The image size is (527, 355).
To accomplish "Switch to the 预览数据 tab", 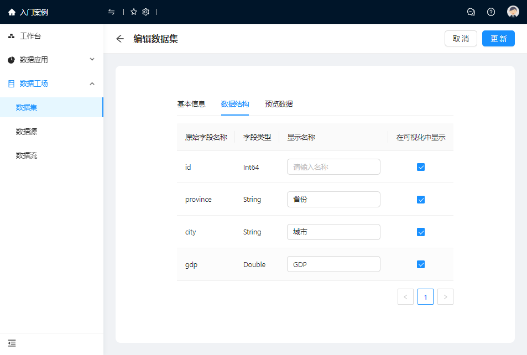I will point(279,104).
